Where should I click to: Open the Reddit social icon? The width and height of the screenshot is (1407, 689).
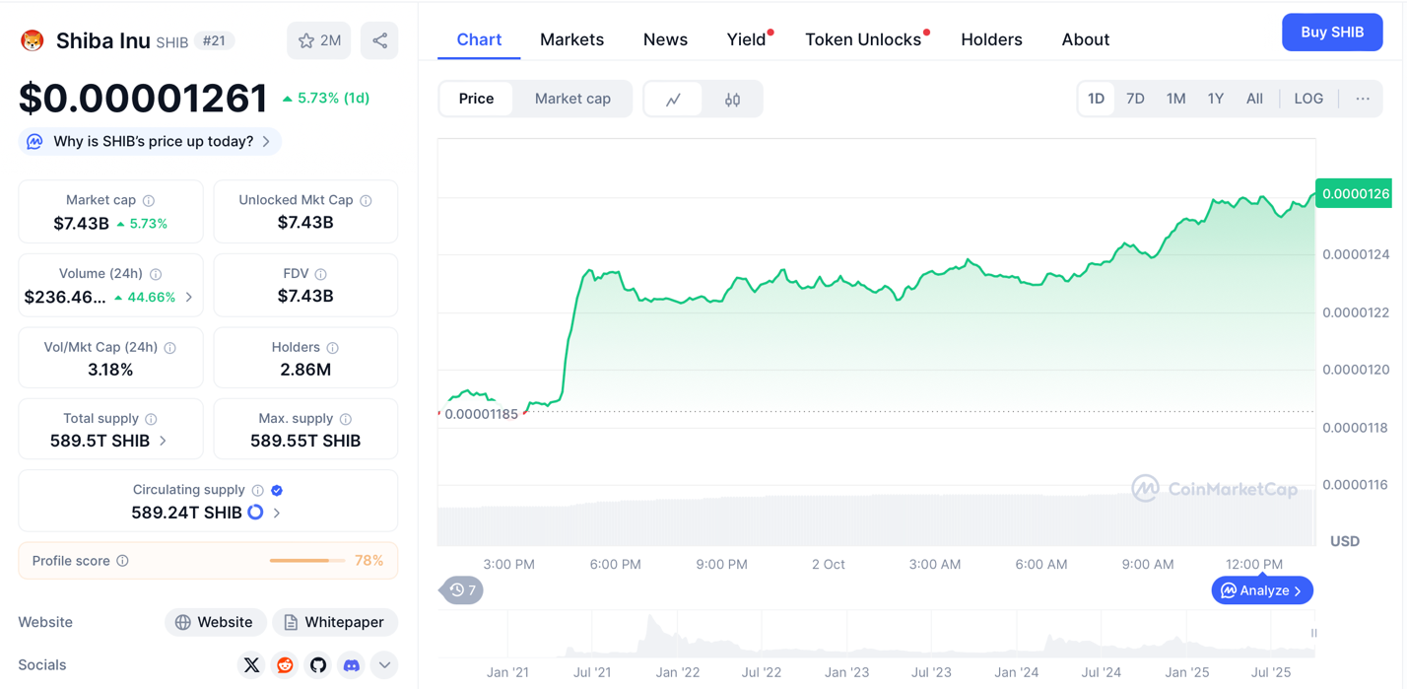pyautogui.click(x=285, y=665)
